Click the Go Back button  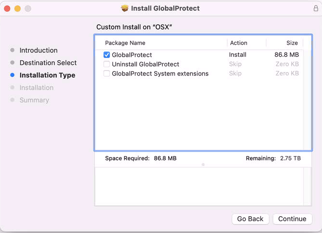pyautogui.click(x=250, y=219)
